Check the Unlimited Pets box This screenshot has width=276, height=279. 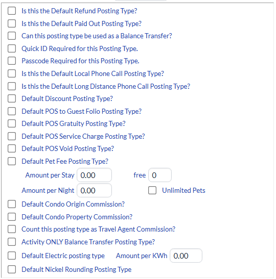[152, 190]
